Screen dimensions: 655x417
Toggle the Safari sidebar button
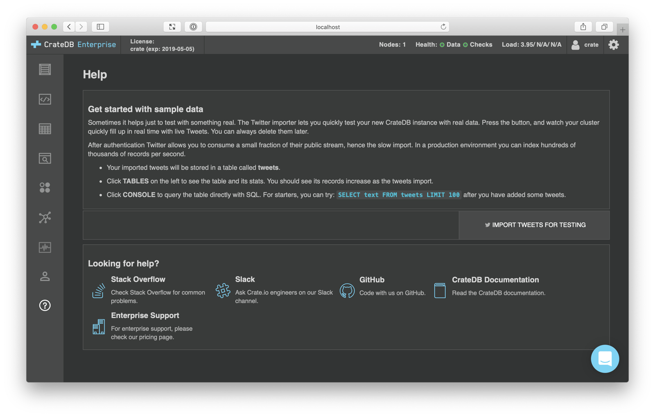point(100,27)
